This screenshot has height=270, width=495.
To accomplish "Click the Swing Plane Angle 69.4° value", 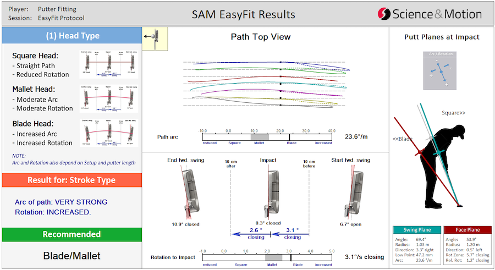I will click(x=421, y=239).
